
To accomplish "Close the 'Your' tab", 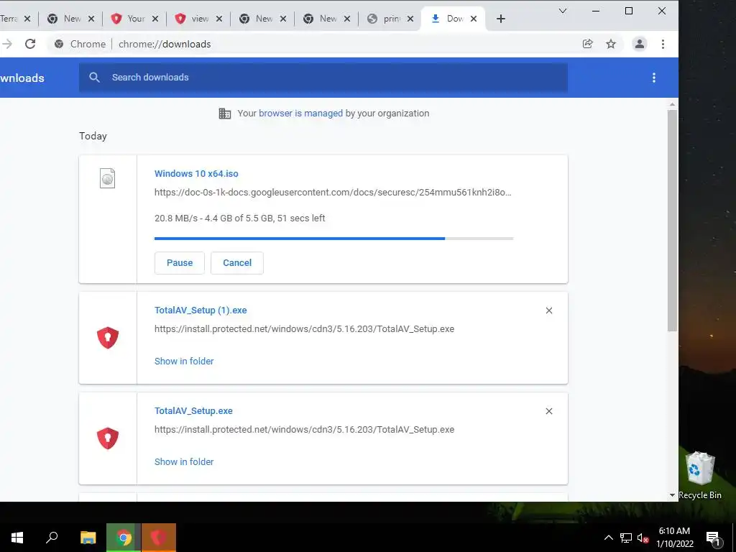I will [155, 19].
